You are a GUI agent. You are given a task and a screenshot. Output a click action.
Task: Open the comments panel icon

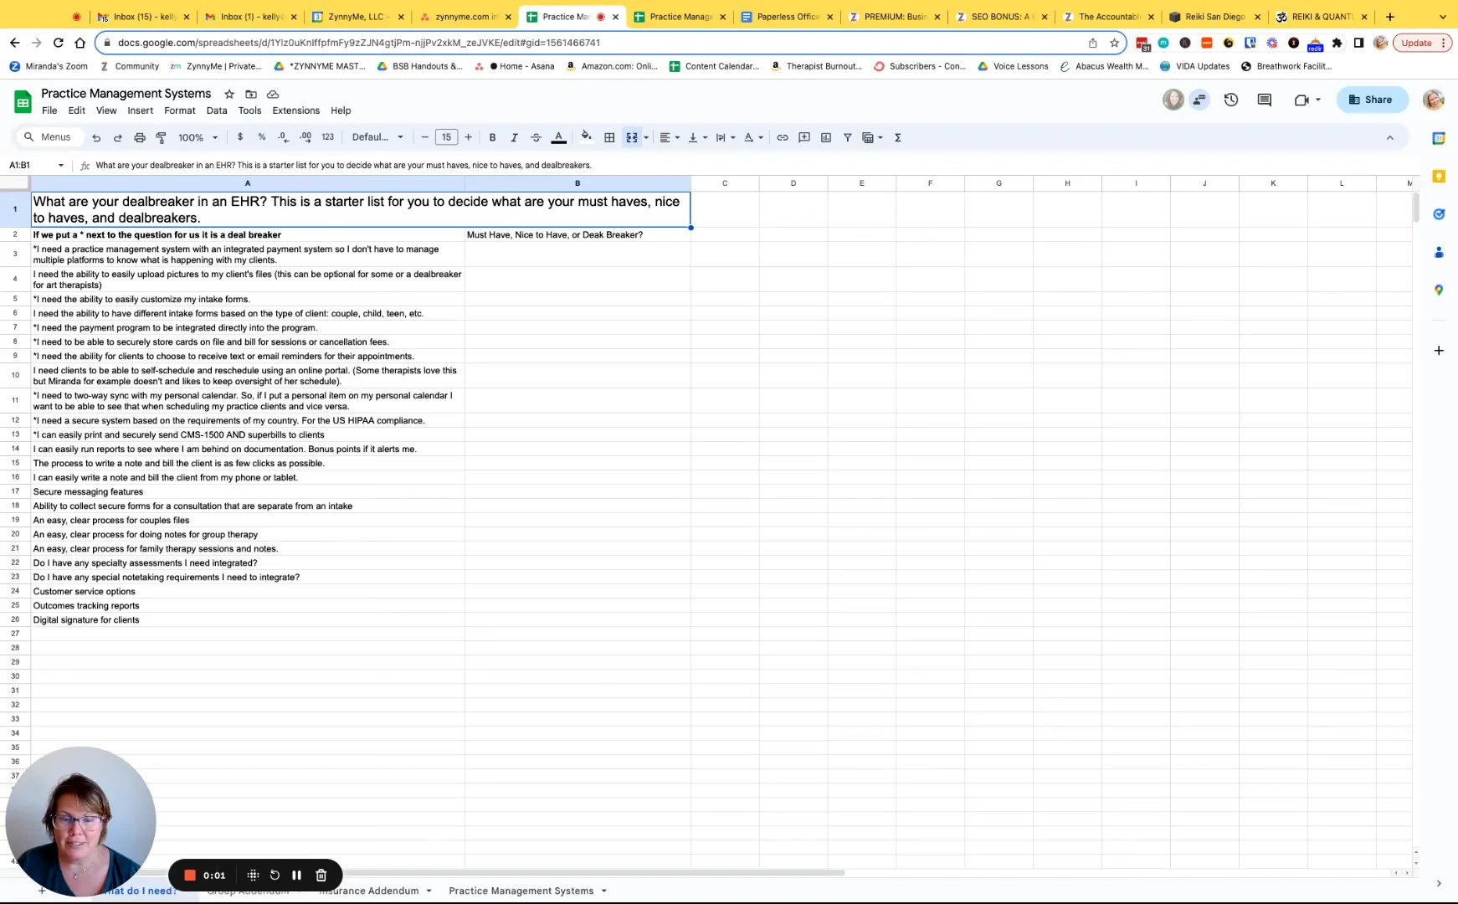[1264, 100]
